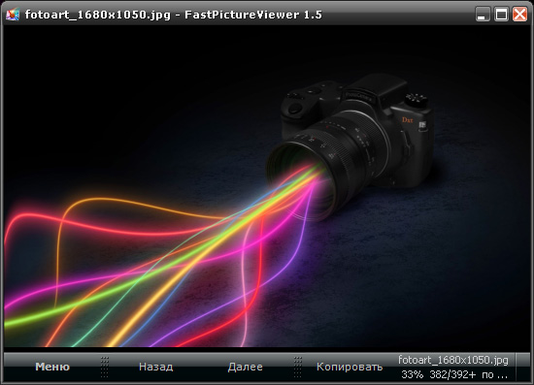Maximize the FastPictureViewer window
The width and height of the screenshot is (534, 385).
point(501,15)
